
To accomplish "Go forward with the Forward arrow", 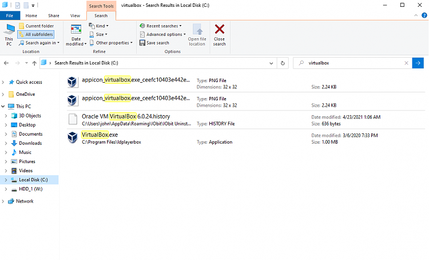I will click(18, 63).
